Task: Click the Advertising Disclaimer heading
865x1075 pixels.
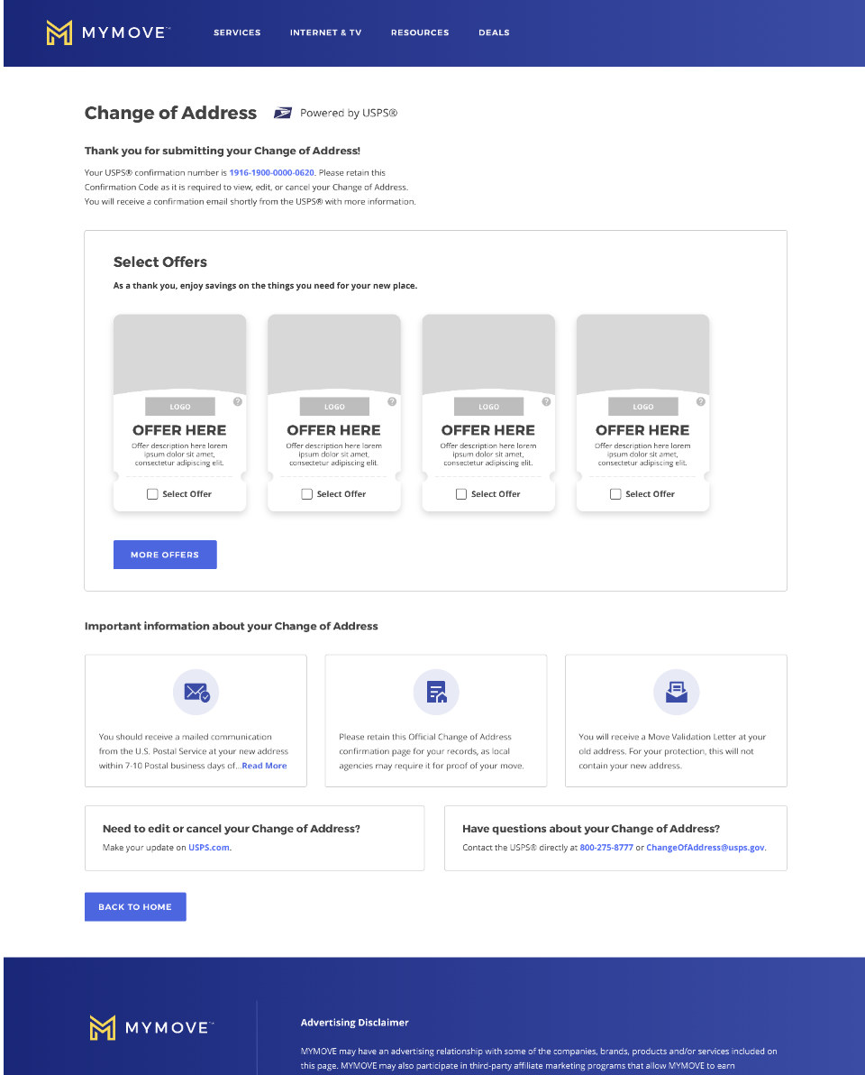Action: (355, 1022)
